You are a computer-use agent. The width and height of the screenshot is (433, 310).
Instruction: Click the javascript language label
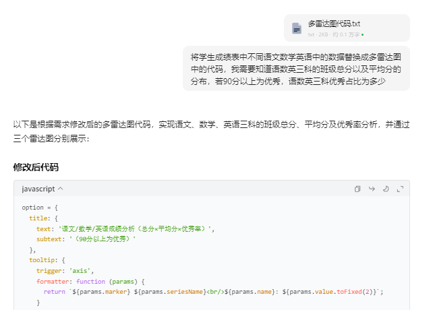click(38, 189)
